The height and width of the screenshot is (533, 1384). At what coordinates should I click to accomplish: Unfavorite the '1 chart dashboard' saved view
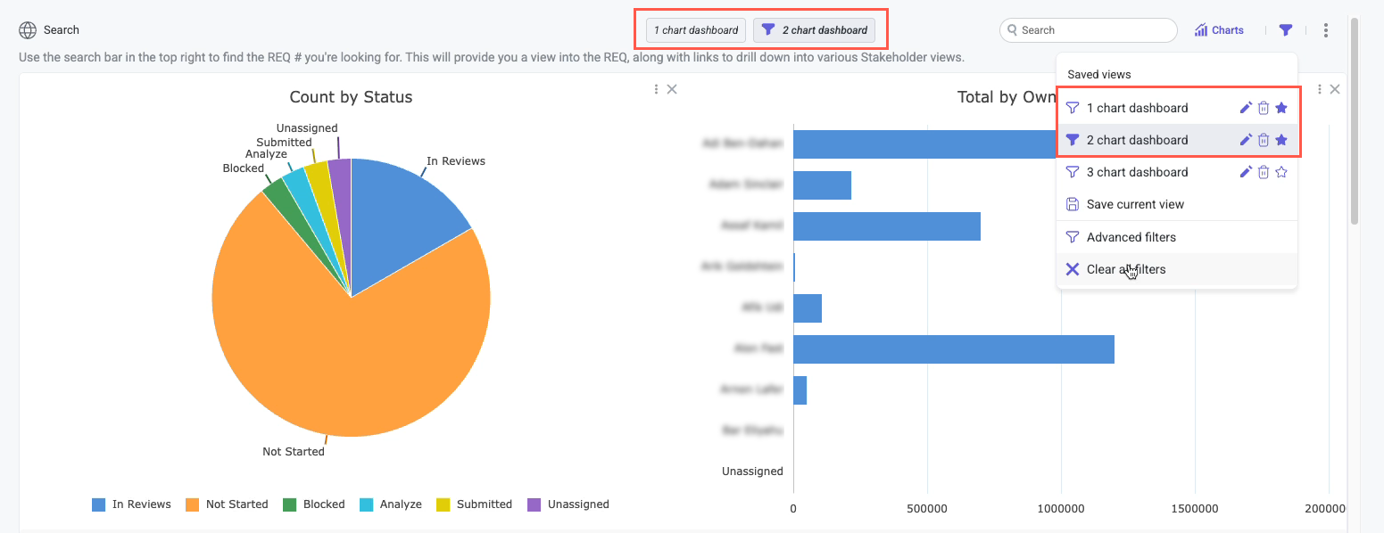[1281, 107]
